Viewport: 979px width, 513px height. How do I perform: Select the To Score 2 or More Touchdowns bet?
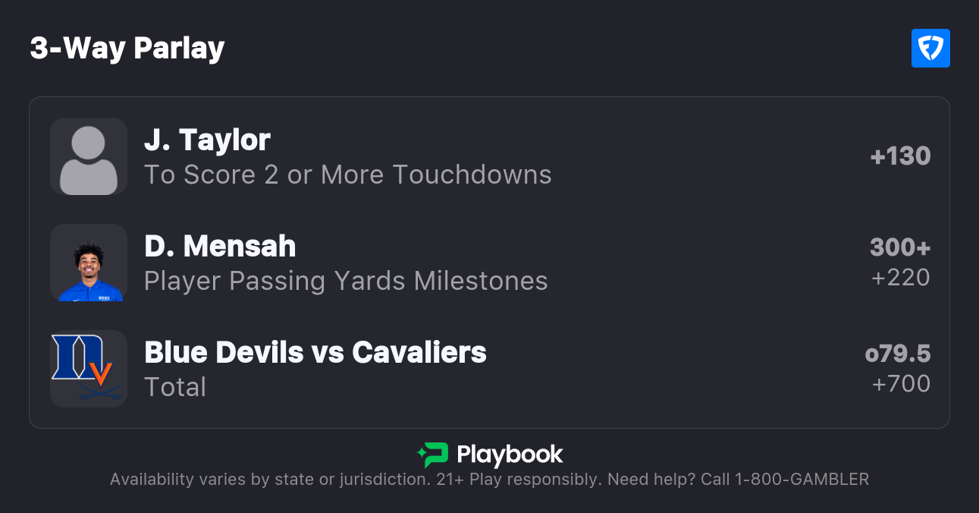coord(347,175)
